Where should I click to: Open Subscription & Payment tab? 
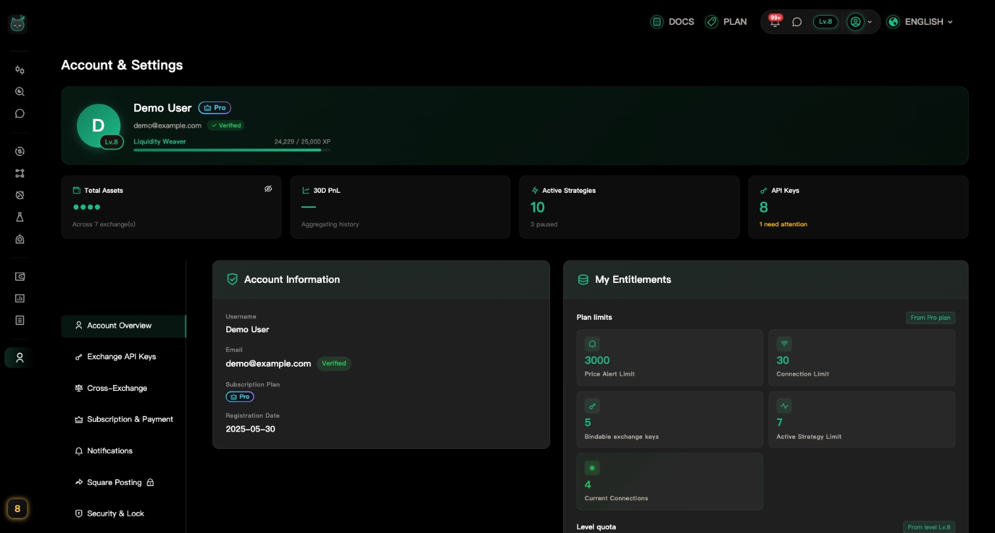pos(124,419)
